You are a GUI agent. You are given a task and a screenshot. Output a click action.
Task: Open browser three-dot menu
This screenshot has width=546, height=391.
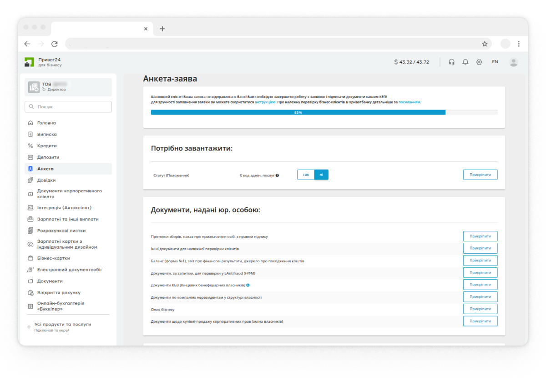pos(519,44)
